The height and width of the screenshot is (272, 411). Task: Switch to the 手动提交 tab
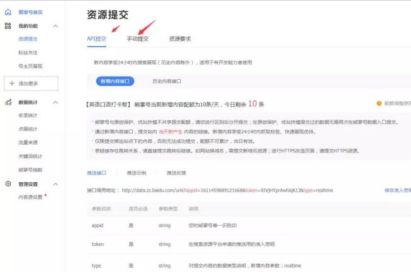point(137,39)
